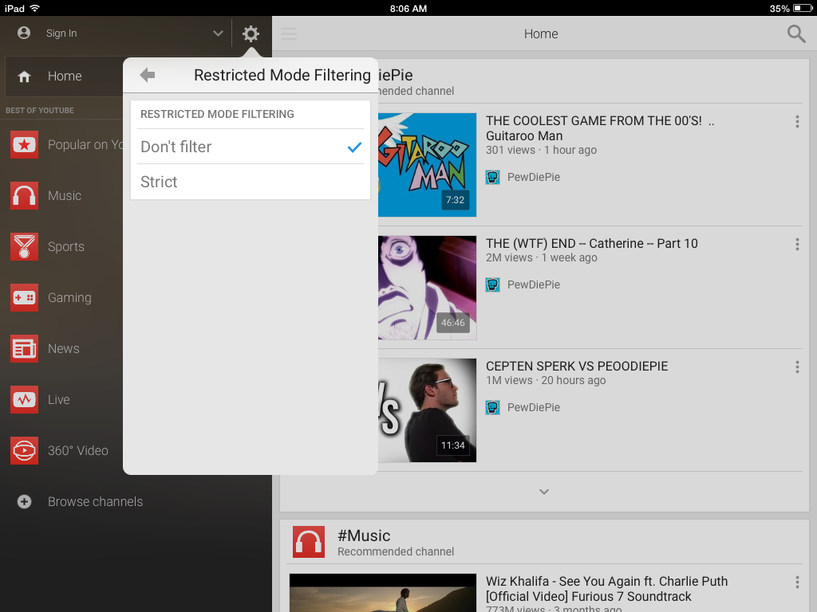Open options for Guitaroo Man video
Viewport: 817px width, 612px height.
tap(797, 122)
